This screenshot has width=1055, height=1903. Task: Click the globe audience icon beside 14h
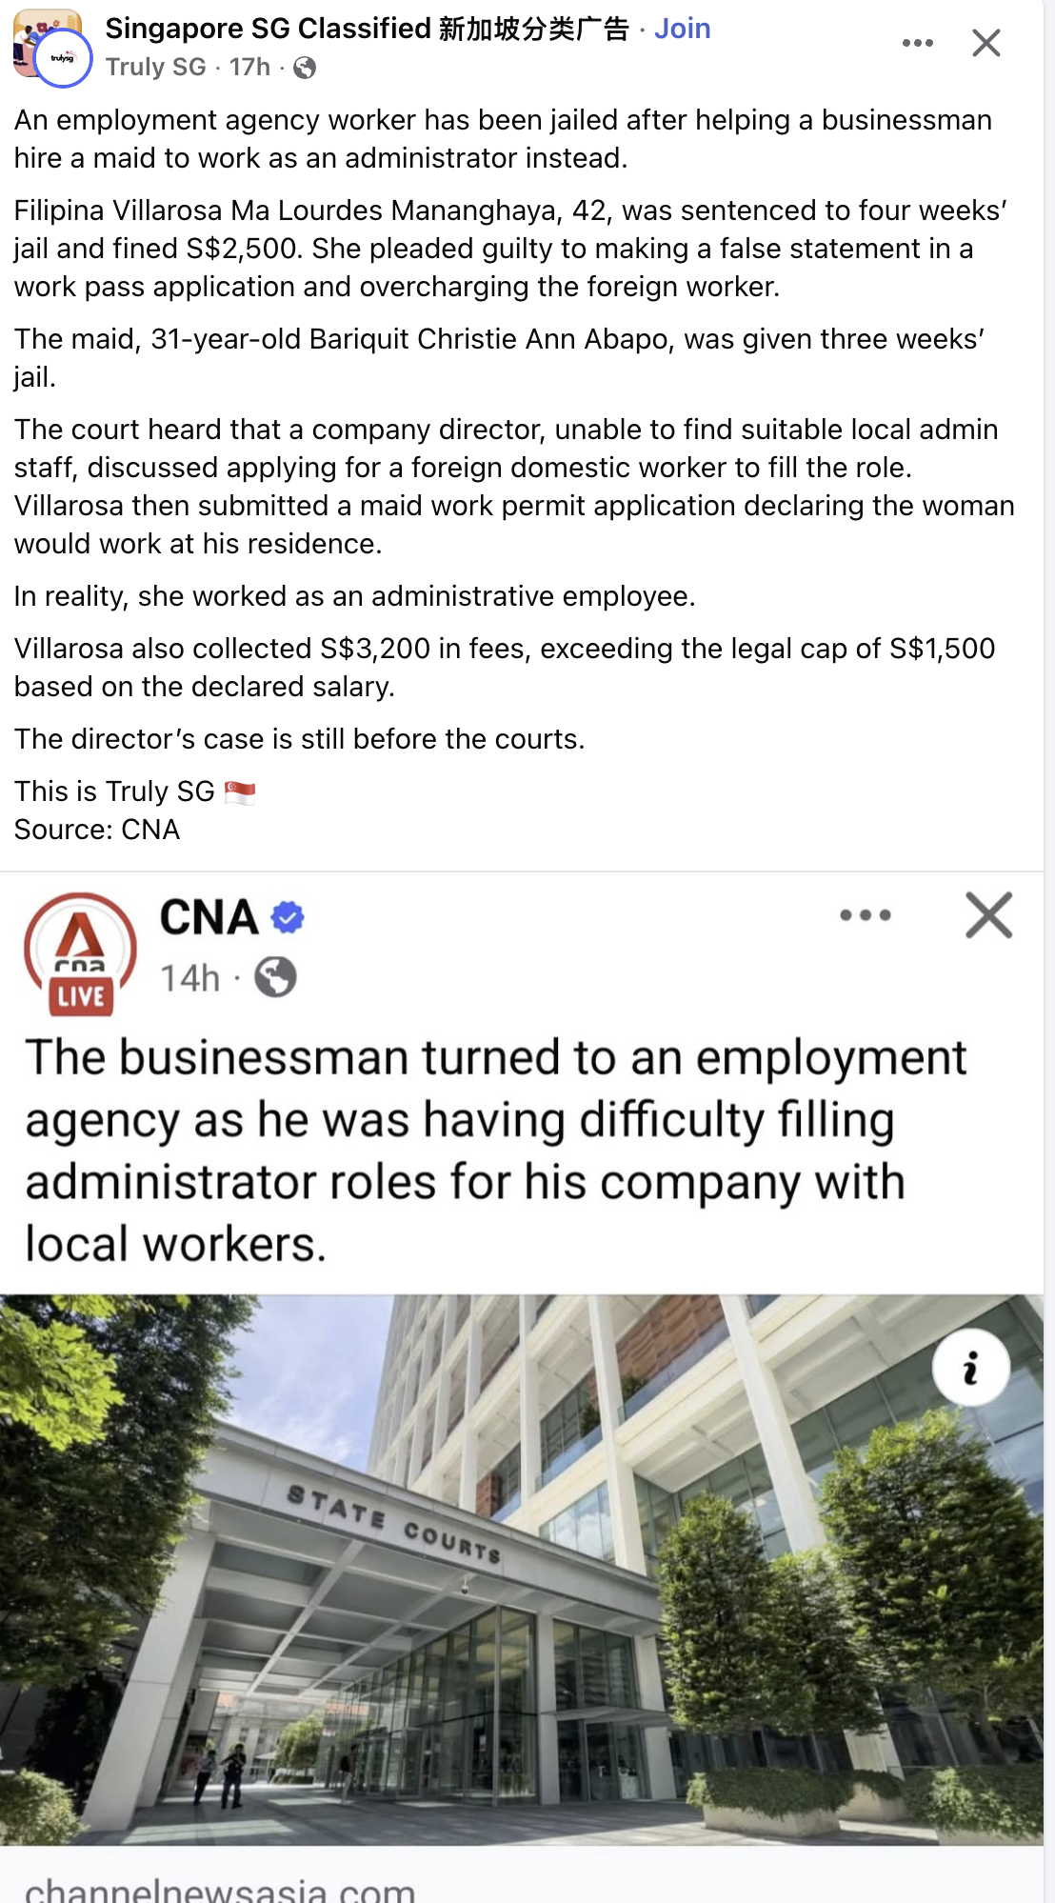[x=275, y=977]
